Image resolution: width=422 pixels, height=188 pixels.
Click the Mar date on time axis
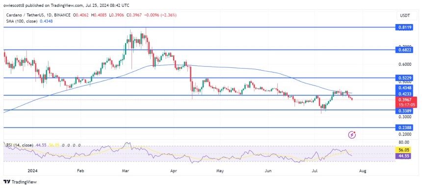pyautogui.click(x=125, y=170)
